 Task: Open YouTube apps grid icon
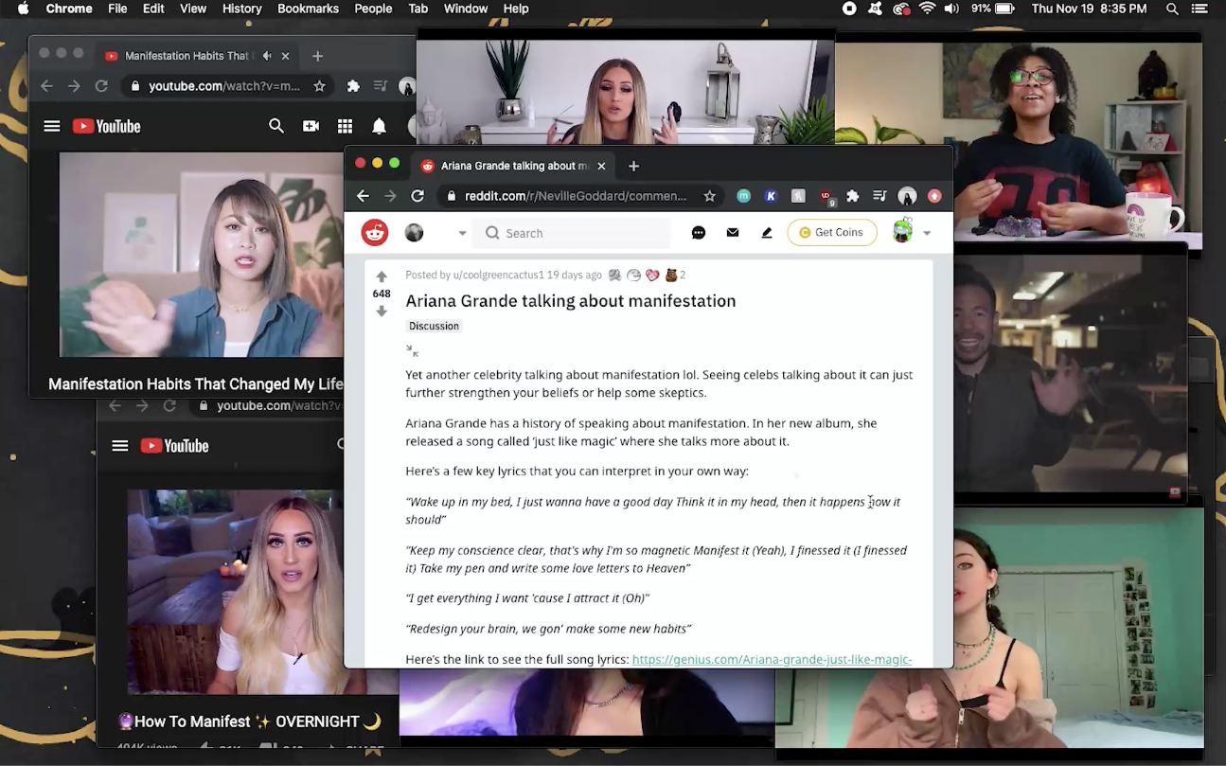click(x=345, y=126)
